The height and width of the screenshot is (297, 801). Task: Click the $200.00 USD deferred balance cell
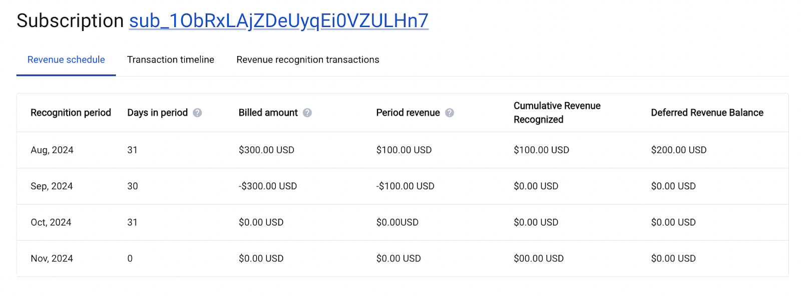click(679, 150)
